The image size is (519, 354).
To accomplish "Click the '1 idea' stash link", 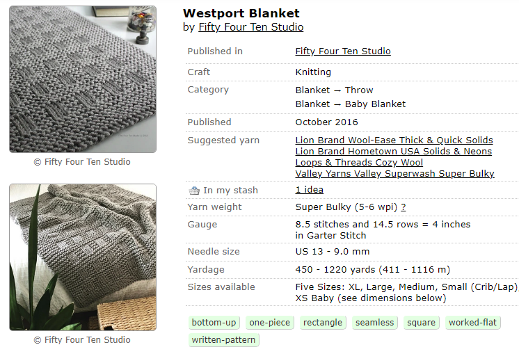I will pyautogui.click(x=309, y=190).
